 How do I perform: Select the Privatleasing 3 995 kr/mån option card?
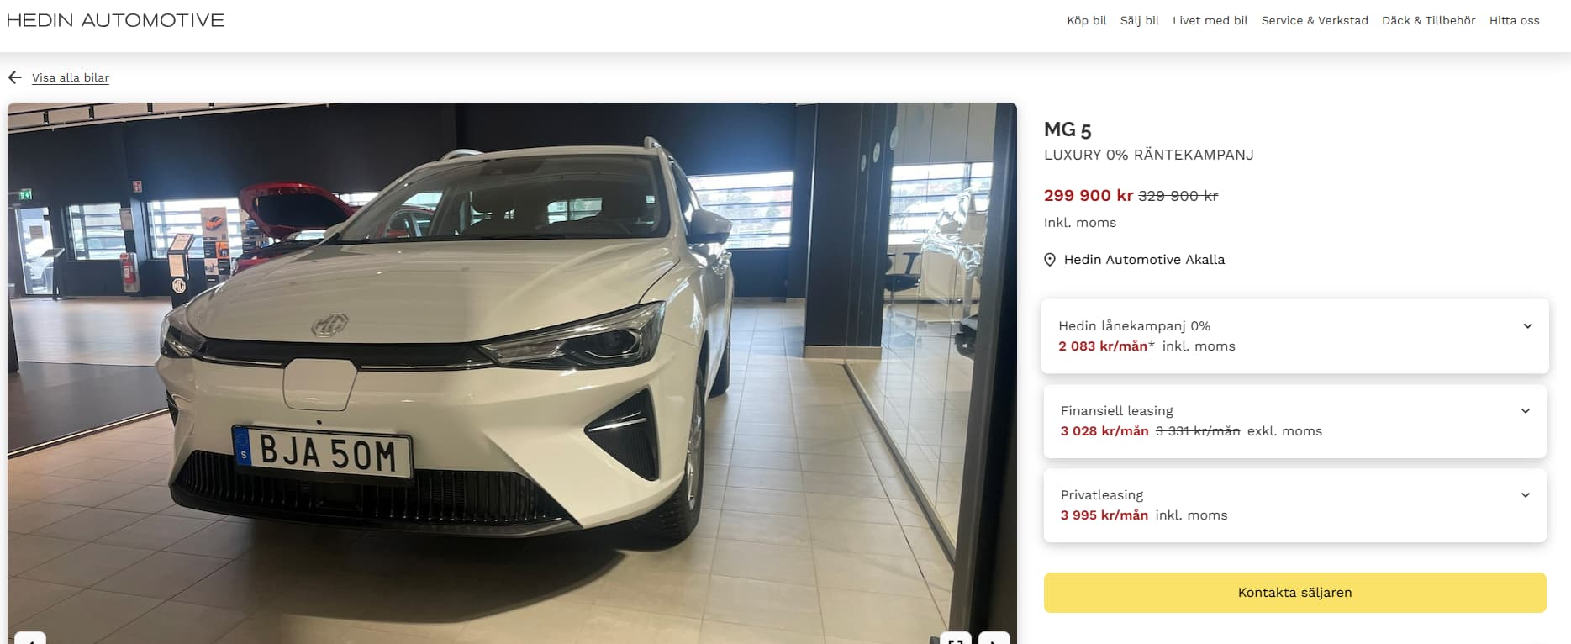[x=1295, y=505]
